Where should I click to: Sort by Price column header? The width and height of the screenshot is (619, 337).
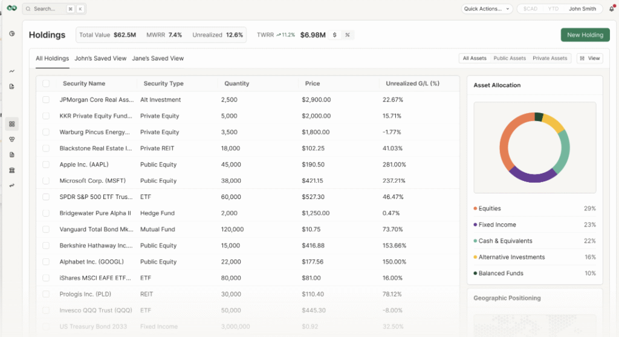pos(313,83)
